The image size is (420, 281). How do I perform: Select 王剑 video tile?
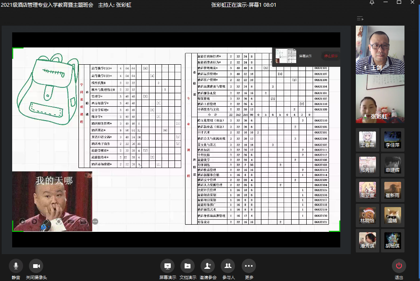[380, 50]
